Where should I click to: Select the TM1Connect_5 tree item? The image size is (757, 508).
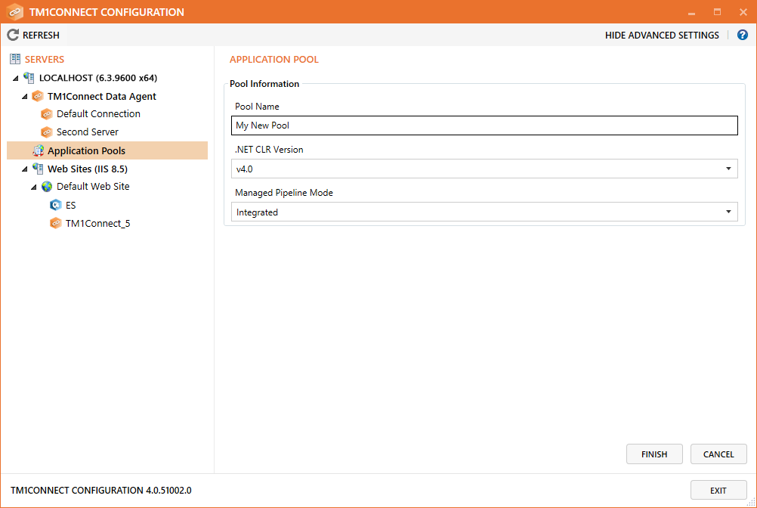(98, 223)
